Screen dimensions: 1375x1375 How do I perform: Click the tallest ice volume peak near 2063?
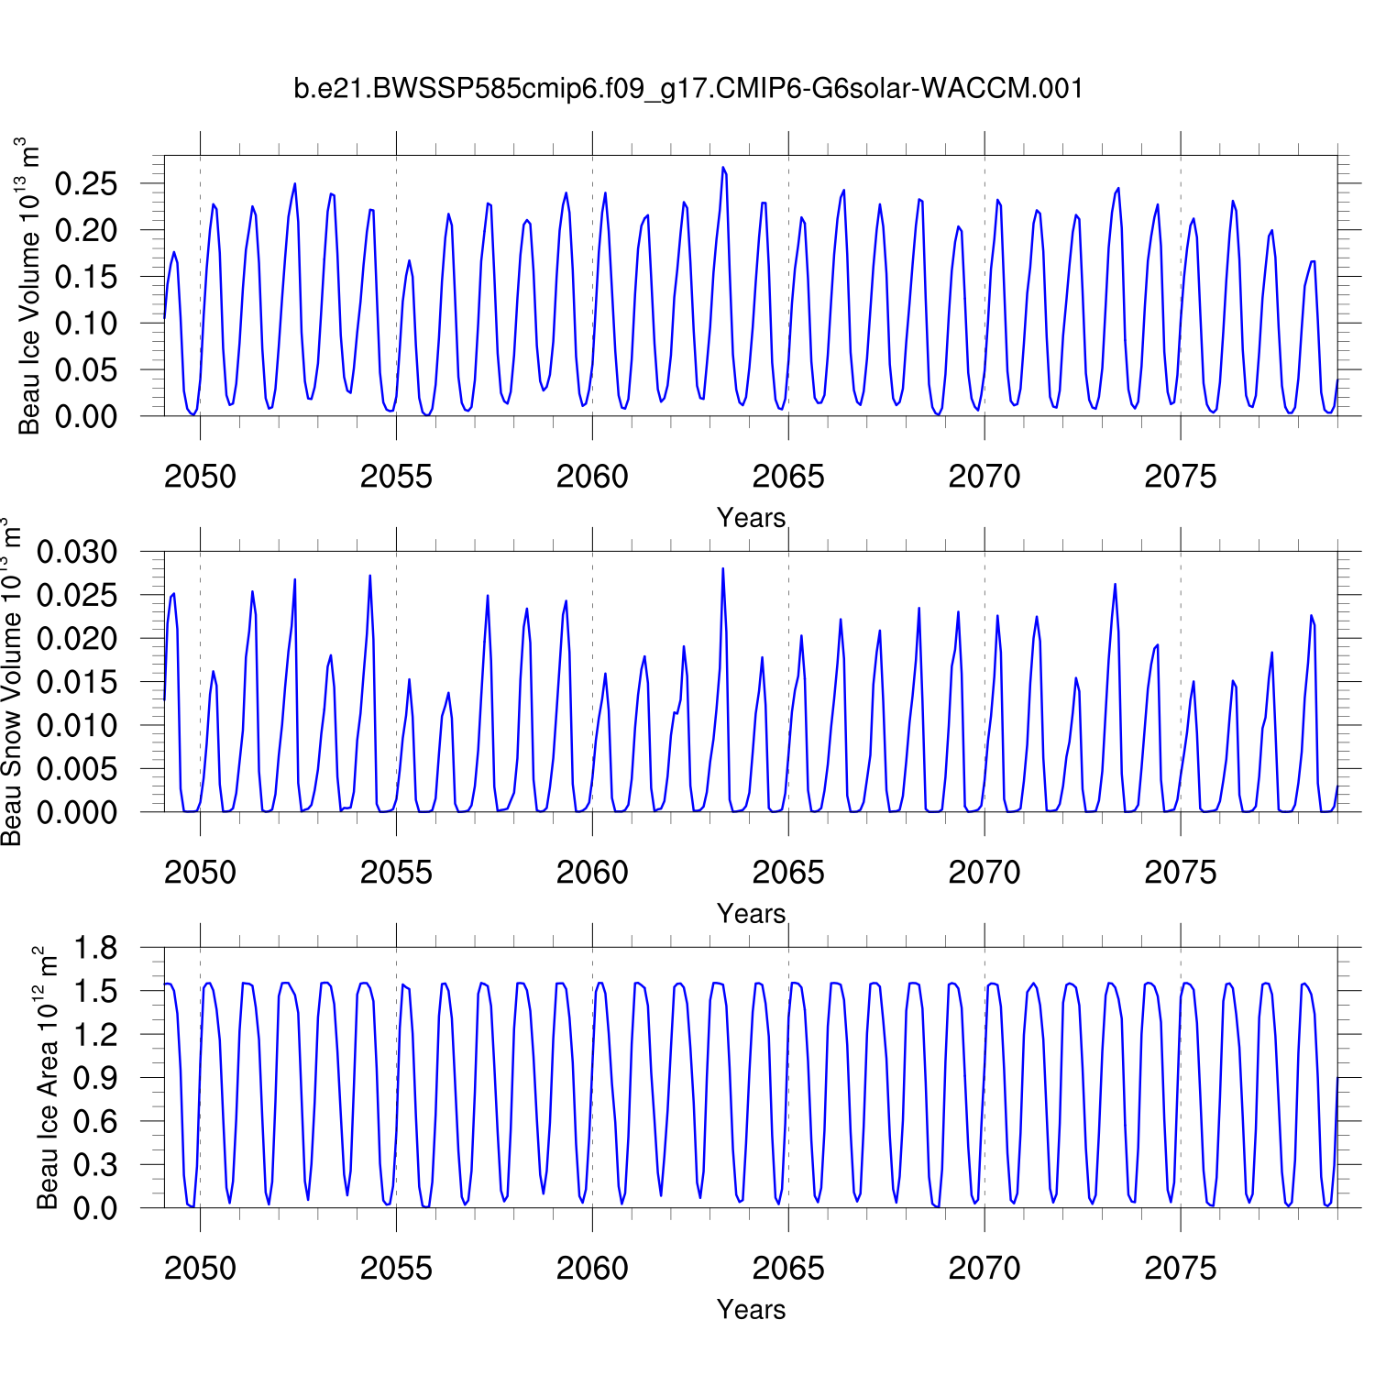[x=723, y=169]
